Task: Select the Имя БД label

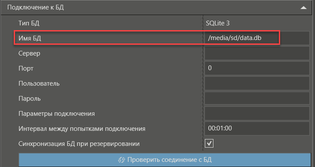Action: (30, 38)
